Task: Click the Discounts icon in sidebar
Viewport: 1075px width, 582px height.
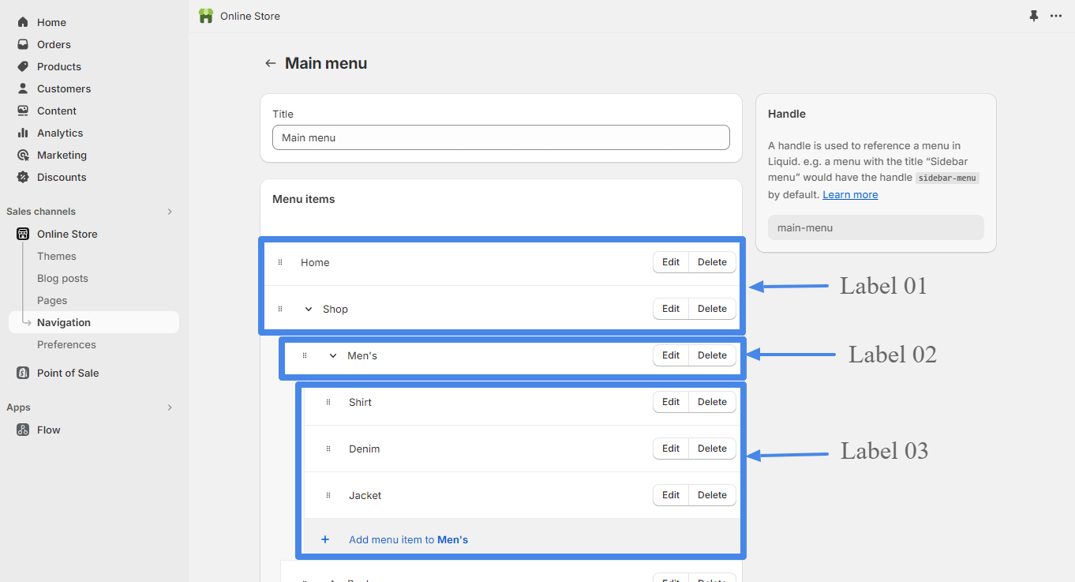Action: tap(23, 177)
